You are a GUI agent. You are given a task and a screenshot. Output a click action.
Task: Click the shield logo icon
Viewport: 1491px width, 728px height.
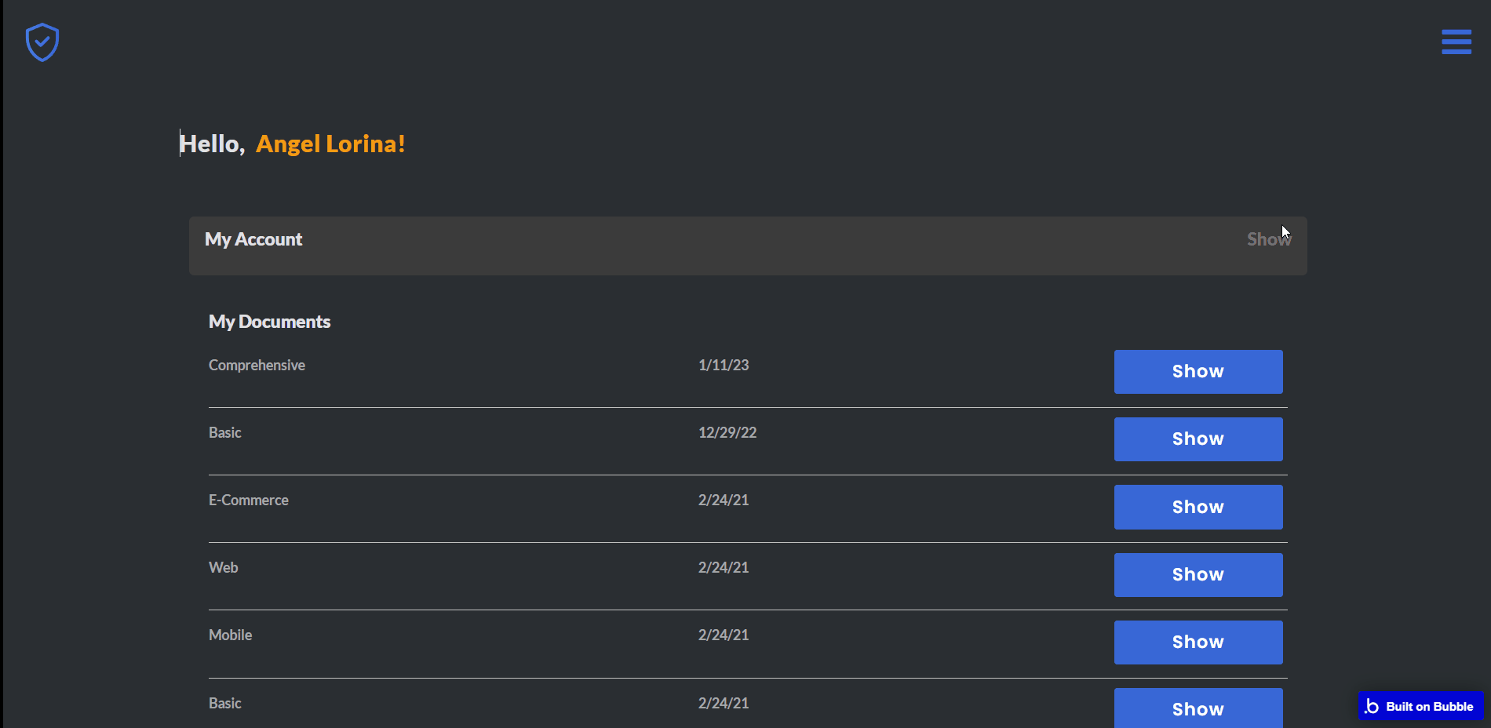(x=42, y=42)
